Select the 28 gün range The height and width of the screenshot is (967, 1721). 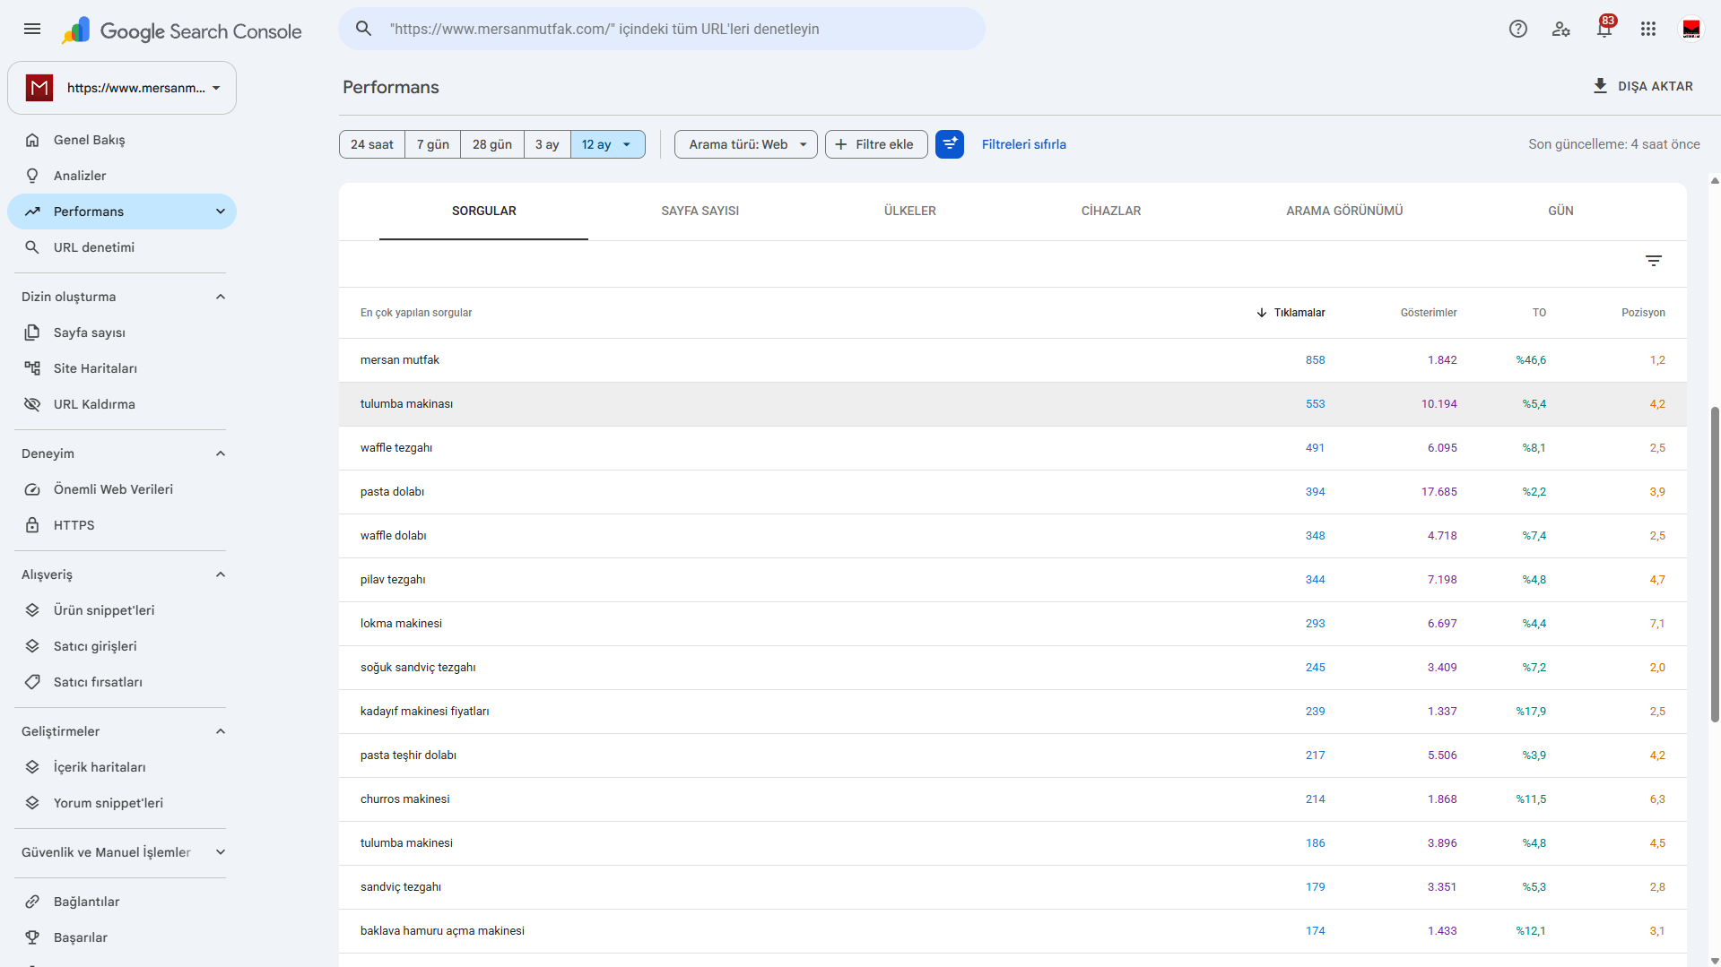(x=492, y=144)
